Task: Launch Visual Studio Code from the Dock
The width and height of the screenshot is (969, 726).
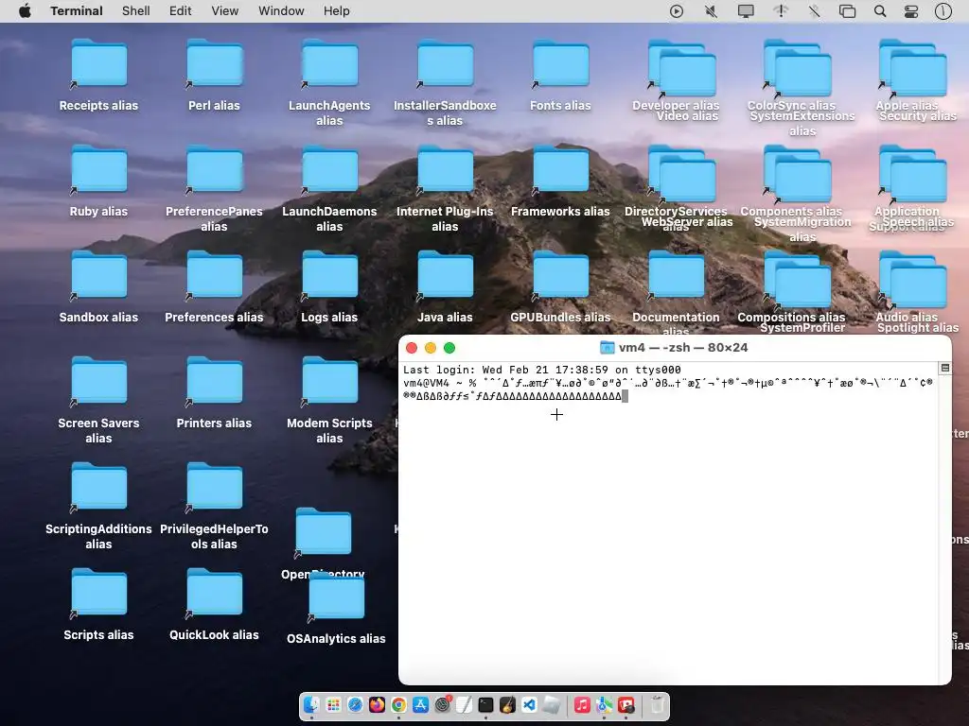Action: click(529, 704)
